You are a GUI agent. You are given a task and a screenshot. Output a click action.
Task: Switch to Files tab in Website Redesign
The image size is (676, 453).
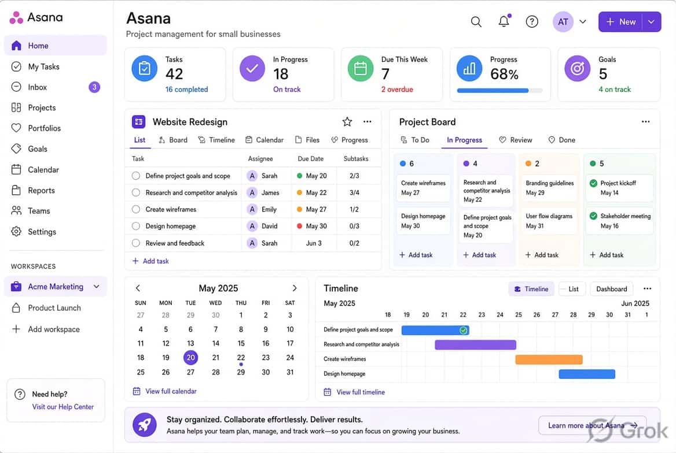tap(307, 140)
